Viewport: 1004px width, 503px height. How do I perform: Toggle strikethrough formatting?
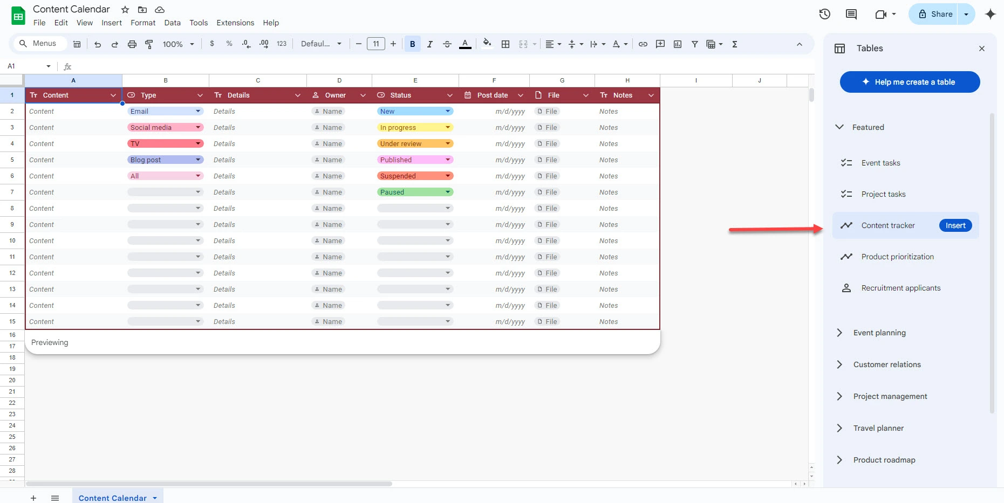(447, 44)
